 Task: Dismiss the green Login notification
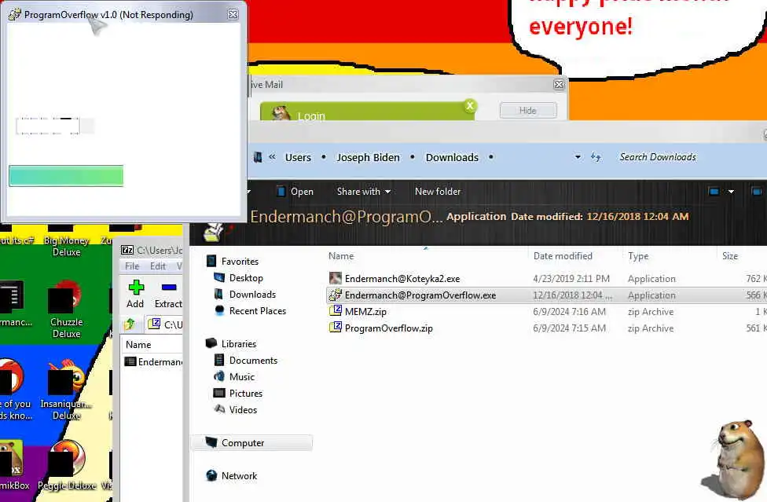click(x=470, y=105)
